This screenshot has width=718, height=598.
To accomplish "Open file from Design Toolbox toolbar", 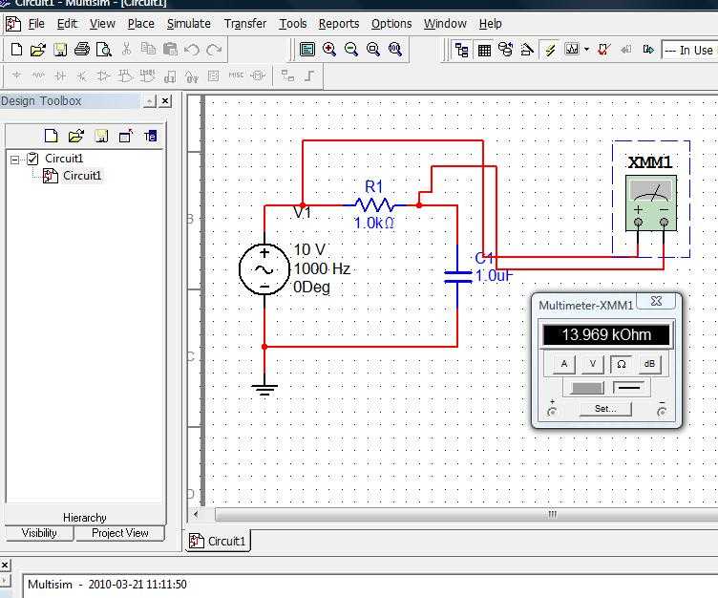I will coord(75,136).
